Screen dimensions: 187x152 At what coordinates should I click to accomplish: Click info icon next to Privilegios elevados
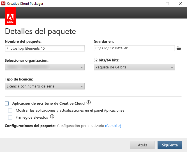point(52,117)
